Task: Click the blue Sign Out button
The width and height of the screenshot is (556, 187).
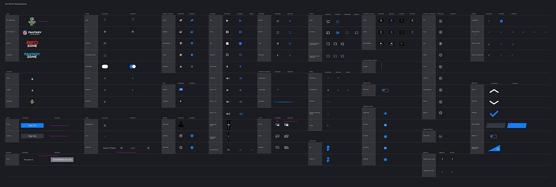Action: coord(32,126)
